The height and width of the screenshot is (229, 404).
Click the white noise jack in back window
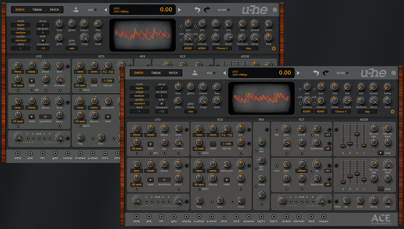click(18, 154)
